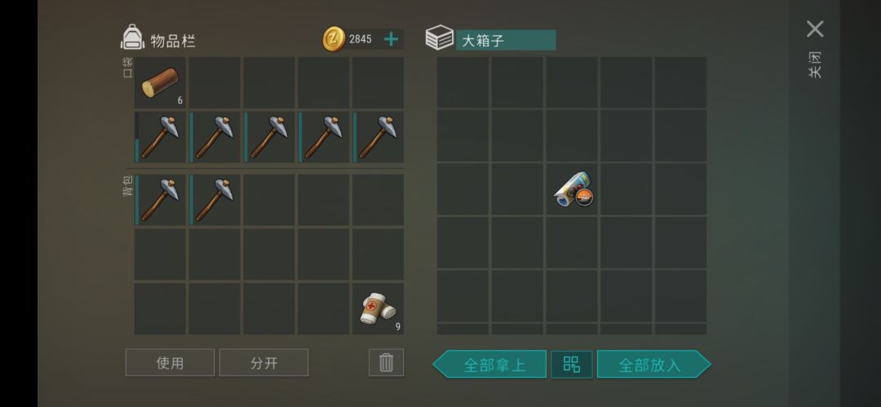Click the backpack icon beside 物品栏

pos(133,37)
